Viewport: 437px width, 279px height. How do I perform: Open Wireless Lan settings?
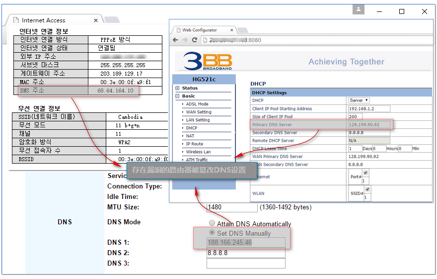199,152
